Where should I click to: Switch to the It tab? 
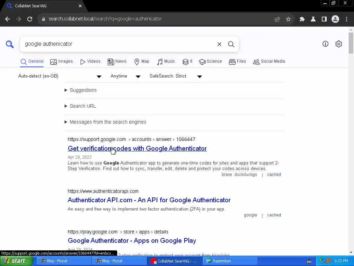pyautogui.click(x=187, y=62)
